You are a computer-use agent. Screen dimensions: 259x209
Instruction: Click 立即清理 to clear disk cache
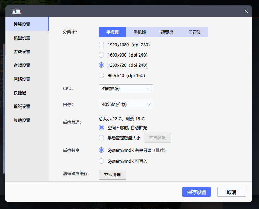(x=112, y=175)
